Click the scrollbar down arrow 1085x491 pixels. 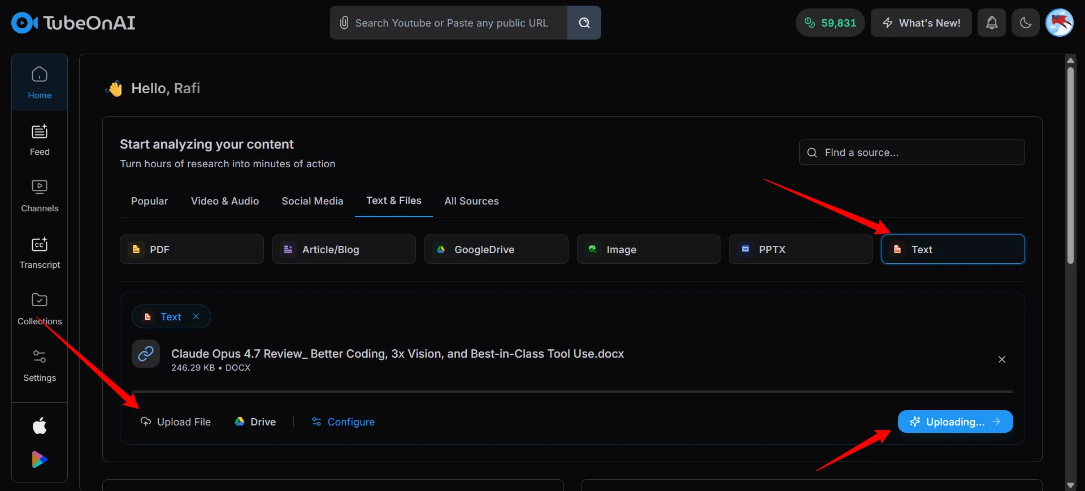pyautogui.click(x=1070, y=485)
